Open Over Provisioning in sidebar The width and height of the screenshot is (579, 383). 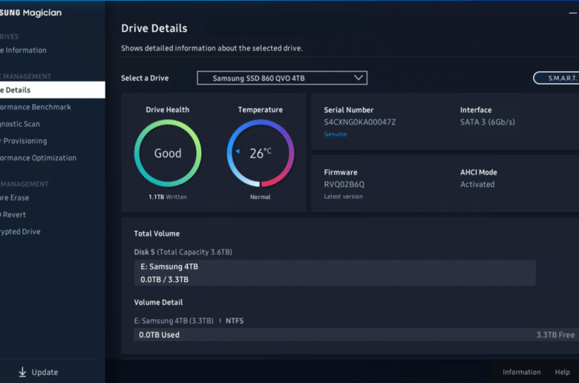click(x=24, y=141)
